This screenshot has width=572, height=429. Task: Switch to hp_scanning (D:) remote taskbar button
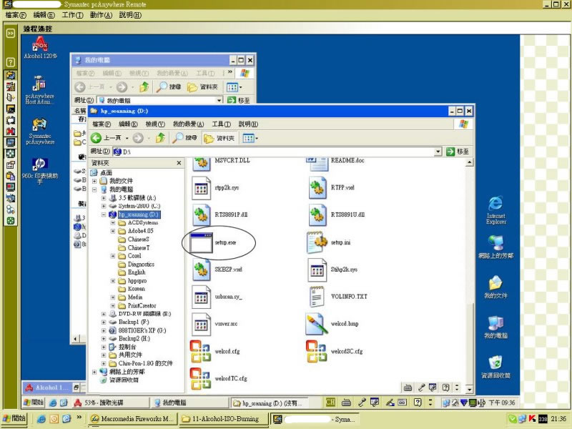269,403
